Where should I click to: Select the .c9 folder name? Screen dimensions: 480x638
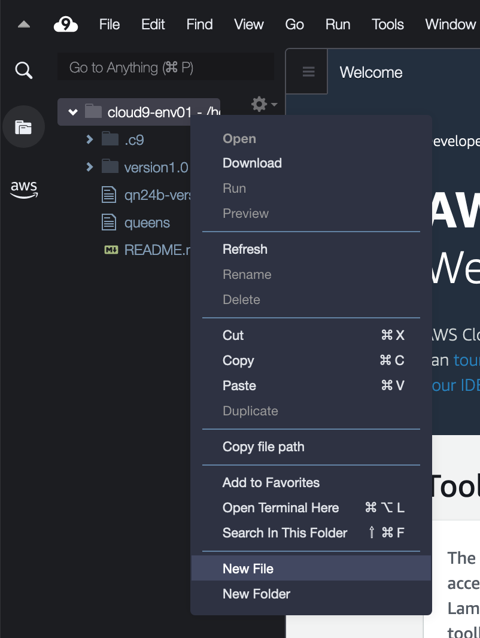(134, 140)
